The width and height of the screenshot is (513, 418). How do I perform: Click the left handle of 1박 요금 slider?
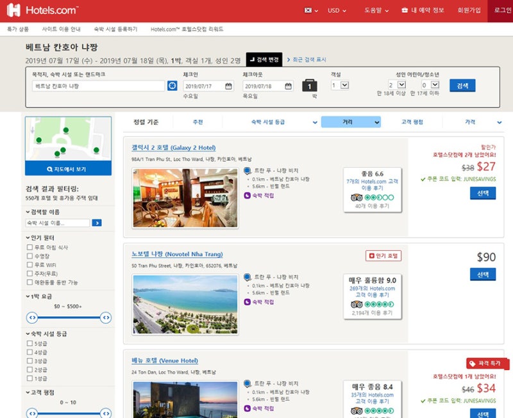33,318
